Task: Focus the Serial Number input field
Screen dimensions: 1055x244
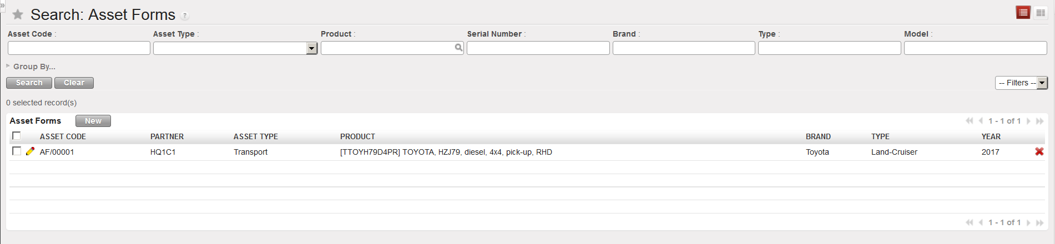Action: [538, 49]
